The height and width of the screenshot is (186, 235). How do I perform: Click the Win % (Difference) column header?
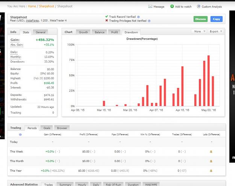(x=150, y=135)
